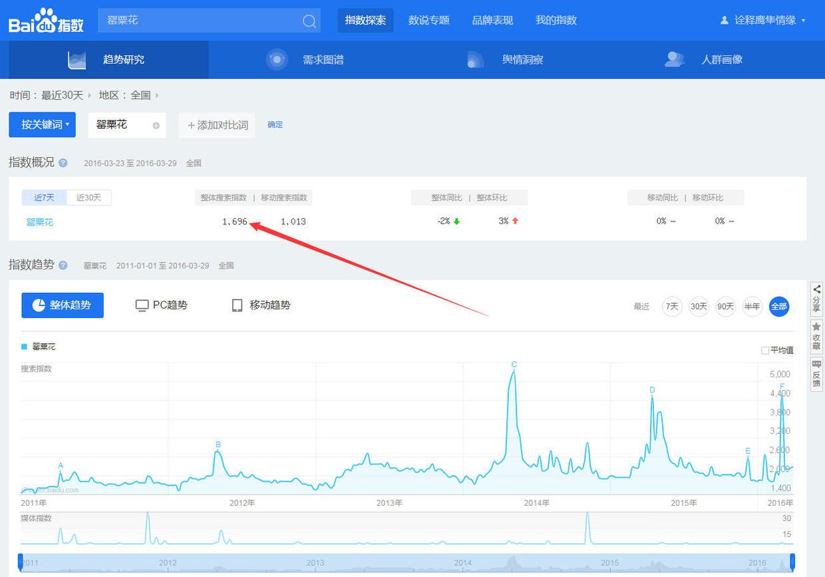Click the help icon beside 指数概况
Viewport: 825px width, 577px height.
pos(63,162)
